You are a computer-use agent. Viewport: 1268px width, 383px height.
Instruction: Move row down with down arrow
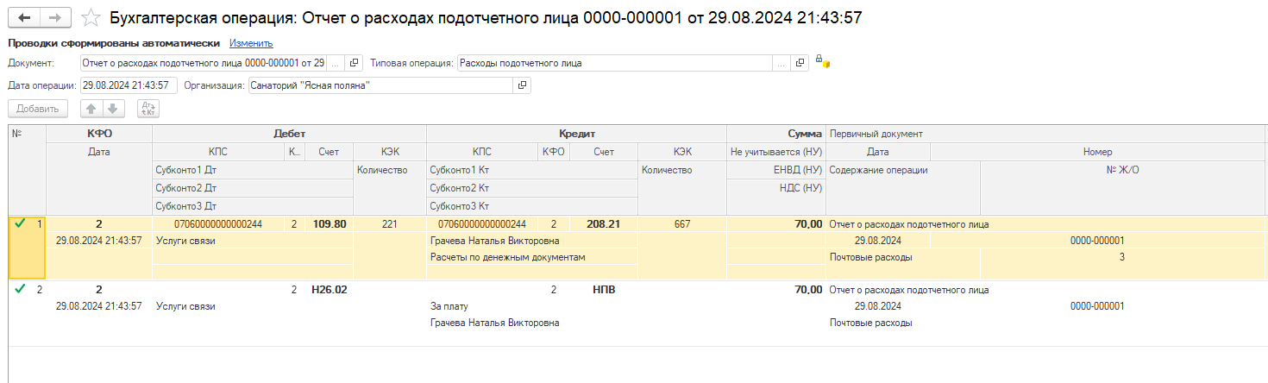coord(114,109)
